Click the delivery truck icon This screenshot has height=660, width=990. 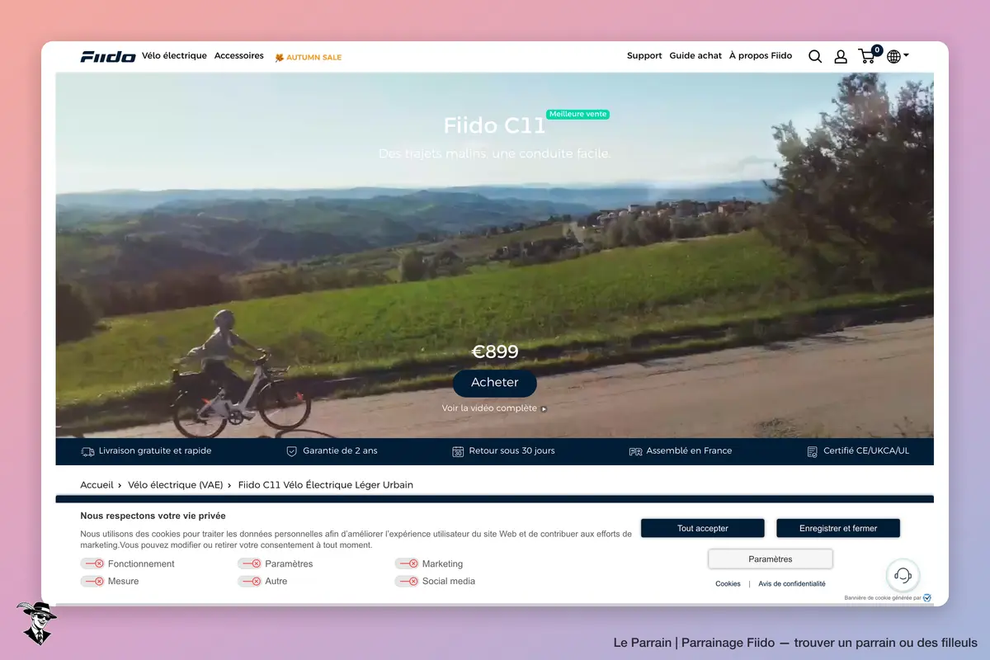point(87,451)
